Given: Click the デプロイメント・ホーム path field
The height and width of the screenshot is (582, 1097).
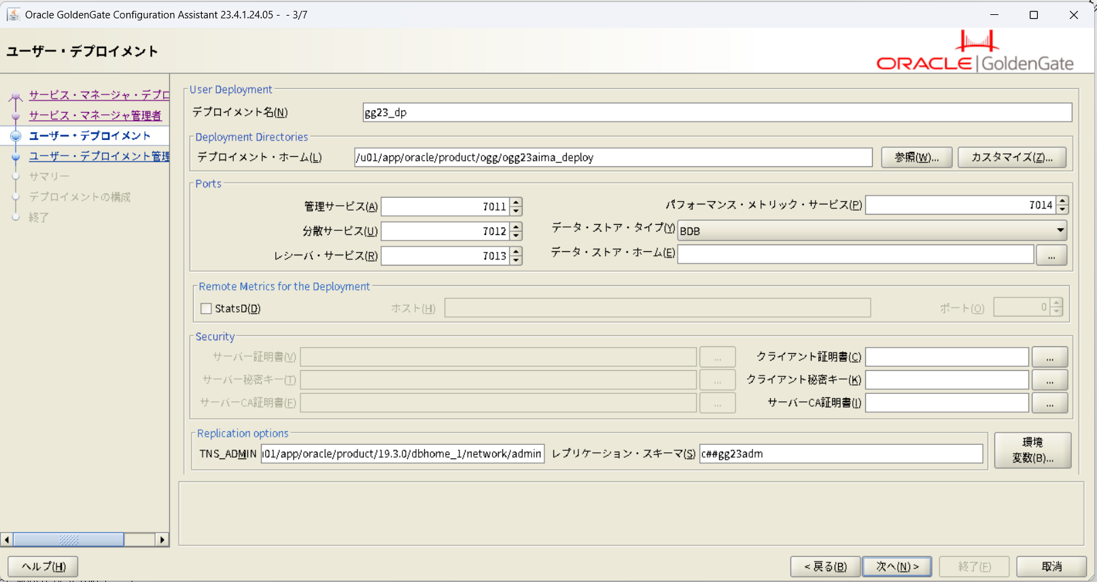Looking at the screenshot, I should pos(613,158).
